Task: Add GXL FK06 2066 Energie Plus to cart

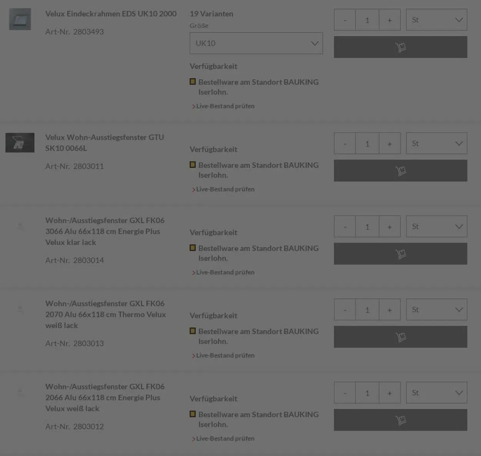Action: (400, 420)
